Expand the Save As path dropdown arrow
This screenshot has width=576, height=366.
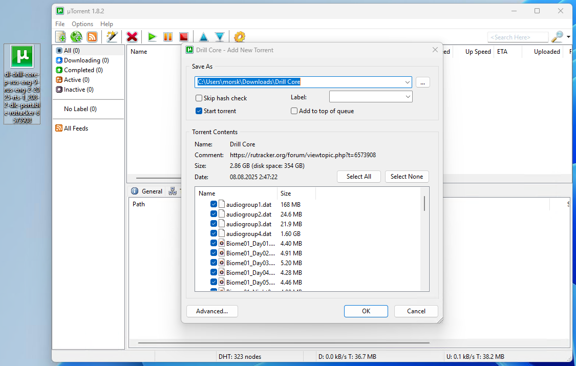point(407,82)
